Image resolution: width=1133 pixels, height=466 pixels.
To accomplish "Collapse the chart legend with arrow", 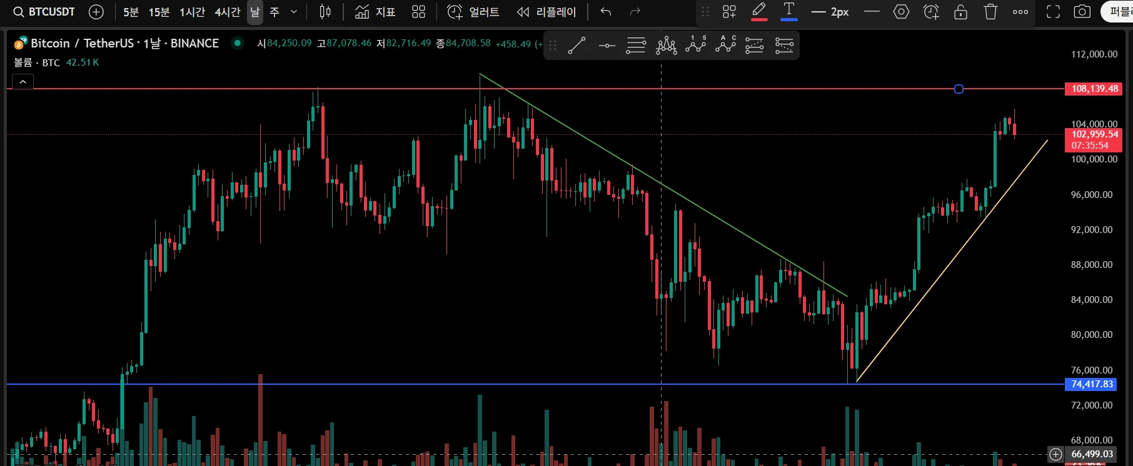I will (x=23, y=82).
